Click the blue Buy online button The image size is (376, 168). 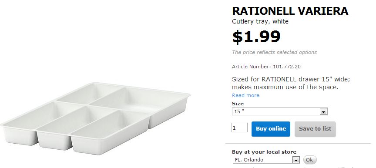(x=271, y=129)
